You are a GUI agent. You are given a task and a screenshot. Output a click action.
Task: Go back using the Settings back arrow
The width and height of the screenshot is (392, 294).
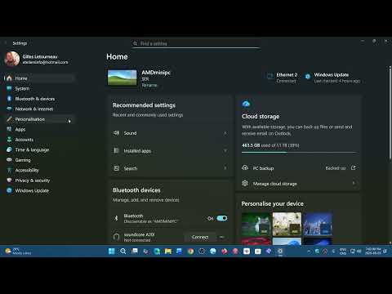point(6,43)
